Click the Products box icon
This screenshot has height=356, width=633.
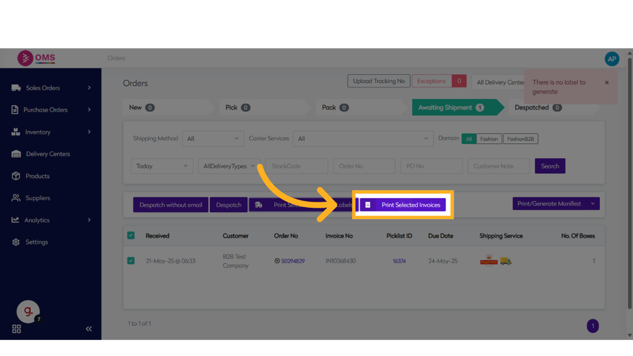(16, 176)
